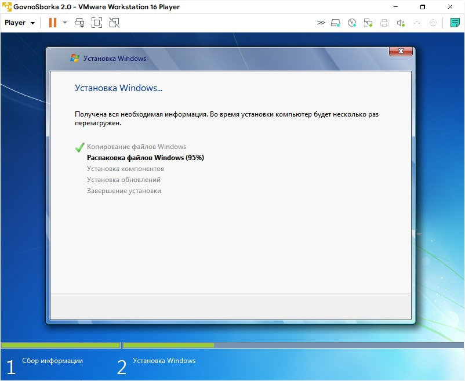Image resolution: width=465 pixels, height=381 pixels.
Task: Close the Windows setup dialog
Action: point(401,51)
